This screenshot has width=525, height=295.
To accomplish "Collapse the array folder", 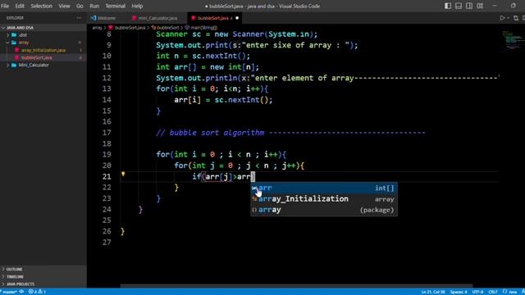I will [x=24, y=43].
